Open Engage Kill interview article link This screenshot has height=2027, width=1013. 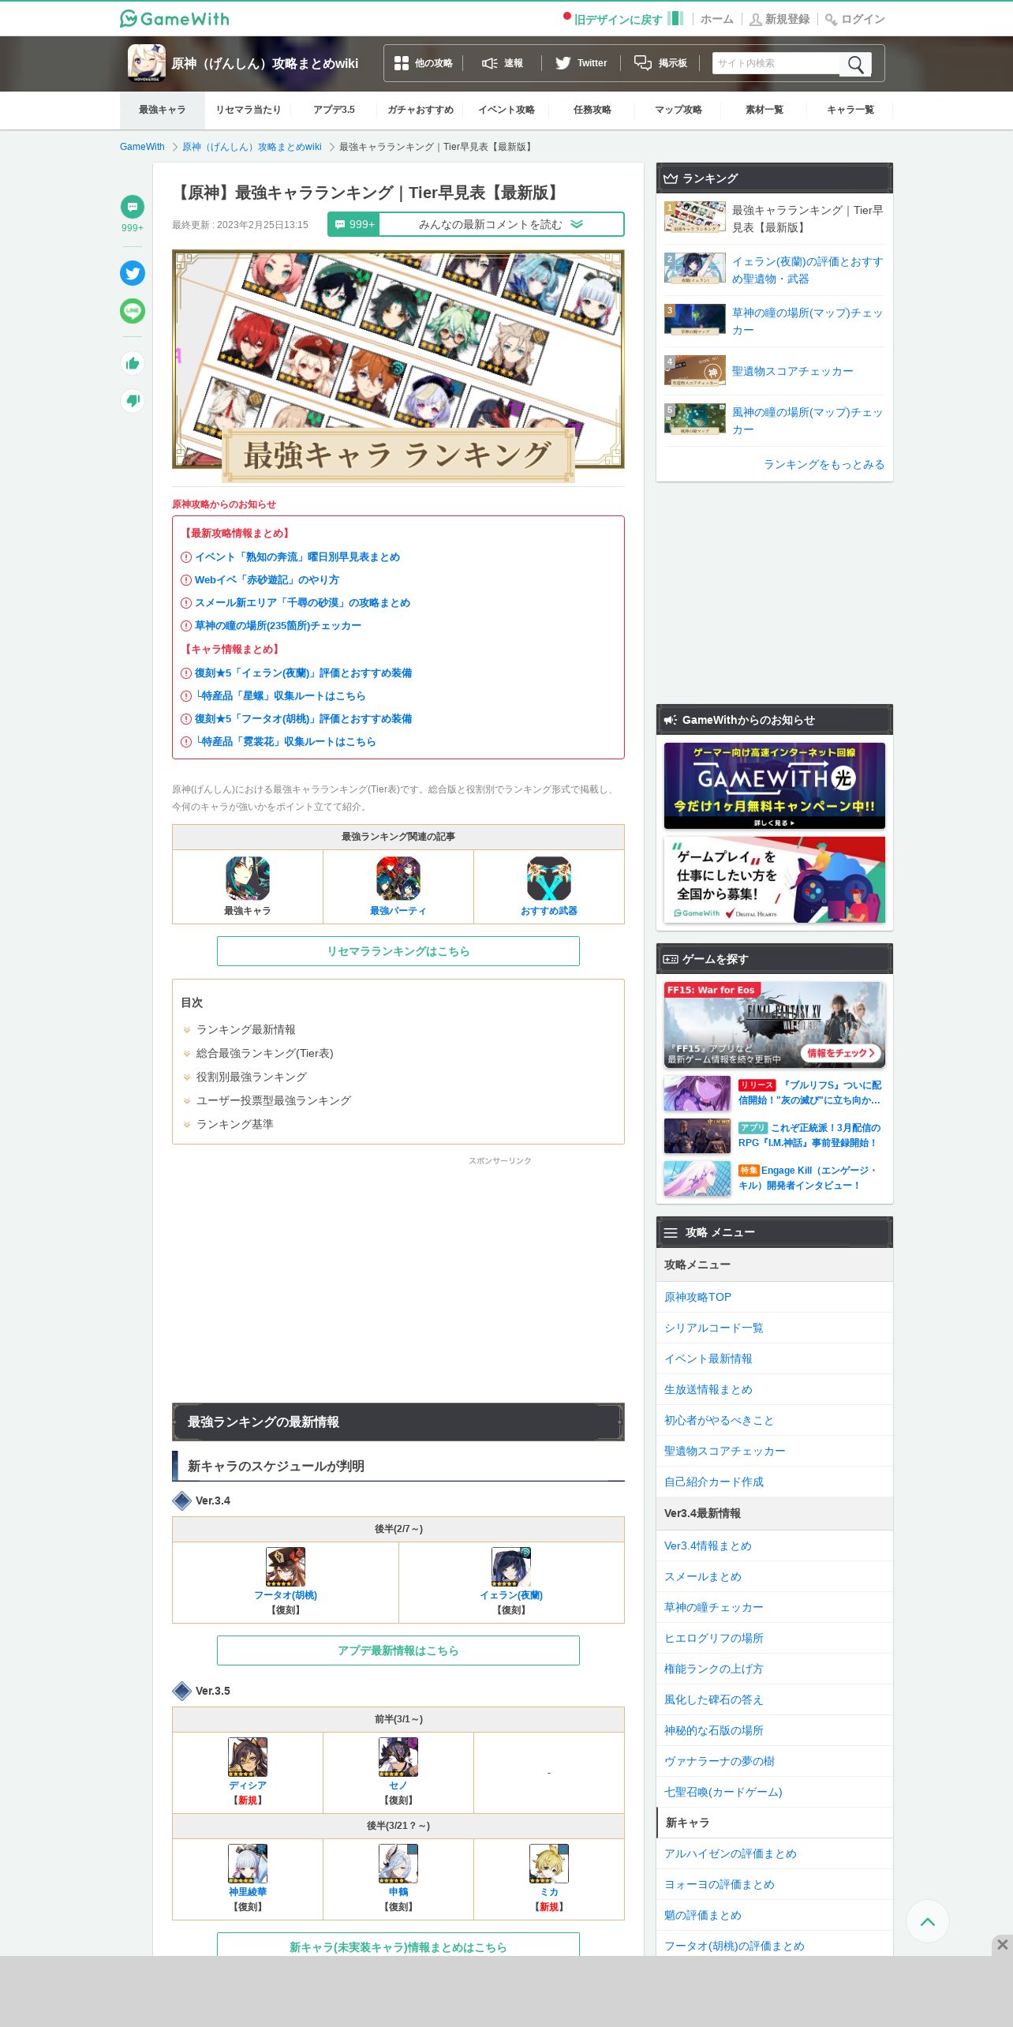(808, 1178)
